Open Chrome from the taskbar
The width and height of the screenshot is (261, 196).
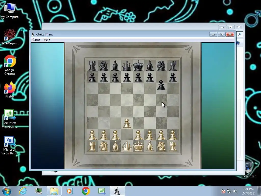[86, 191]
